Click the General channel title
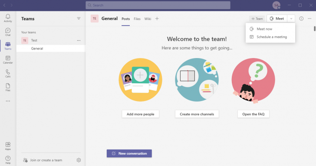This screenshot has height=166, width=316. pyautogui.click(x=109, y=19)
